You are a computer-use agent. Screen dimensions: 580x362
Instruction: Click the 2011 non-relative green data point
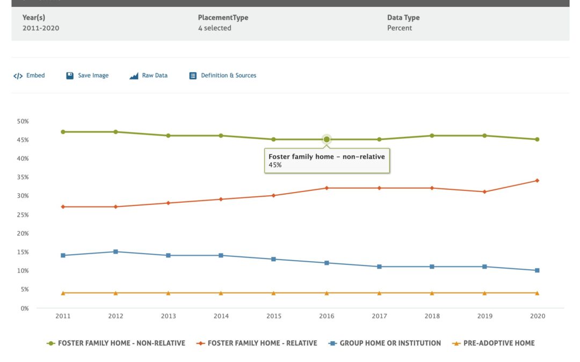[63, 132]
